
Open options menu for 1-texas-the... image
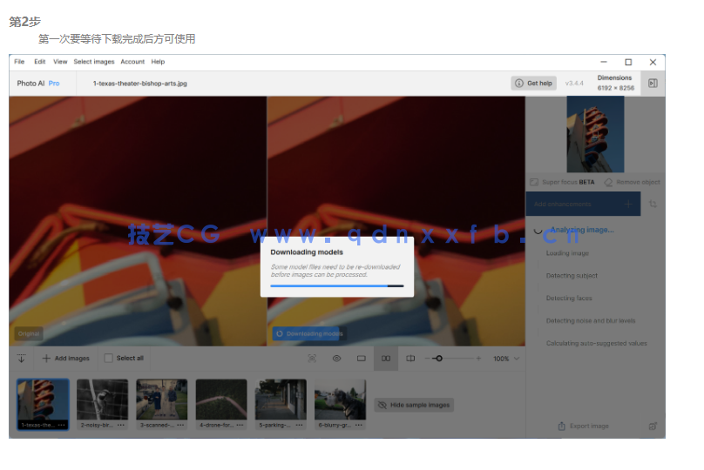tap(62, 425)
